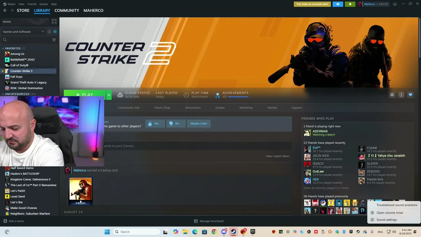Open the Games menu

point(43,4)
